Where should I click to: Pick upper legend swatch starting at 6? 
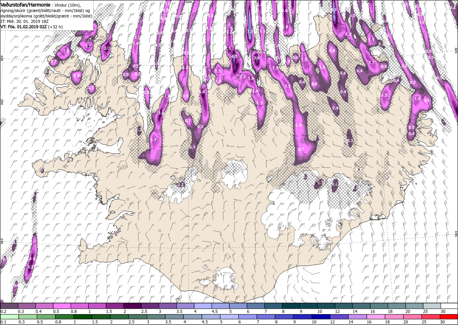coord(255,306)
